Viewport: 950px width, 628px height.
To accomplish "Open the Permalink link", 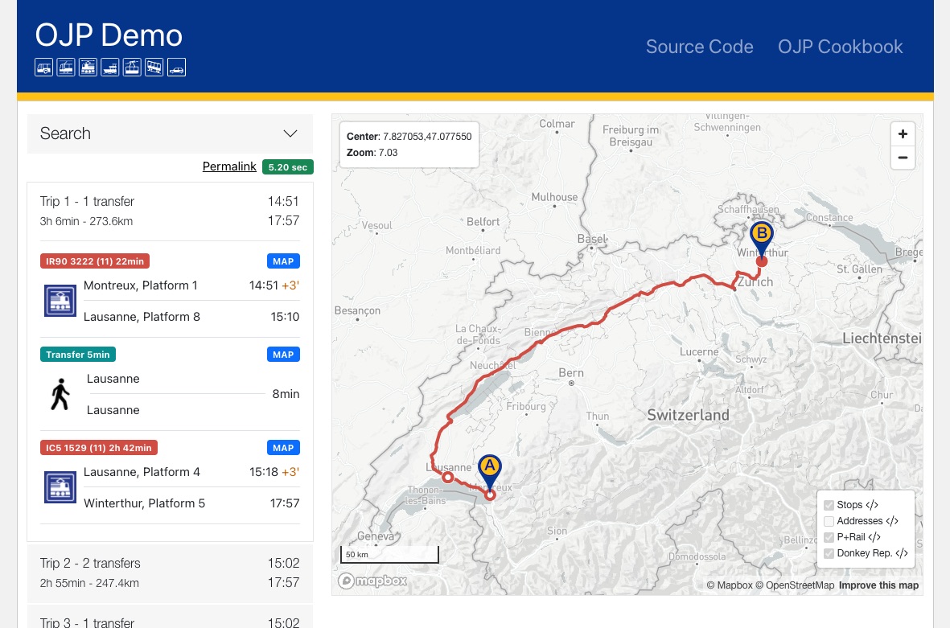I will pyautogui.click(x=229, y=166).
